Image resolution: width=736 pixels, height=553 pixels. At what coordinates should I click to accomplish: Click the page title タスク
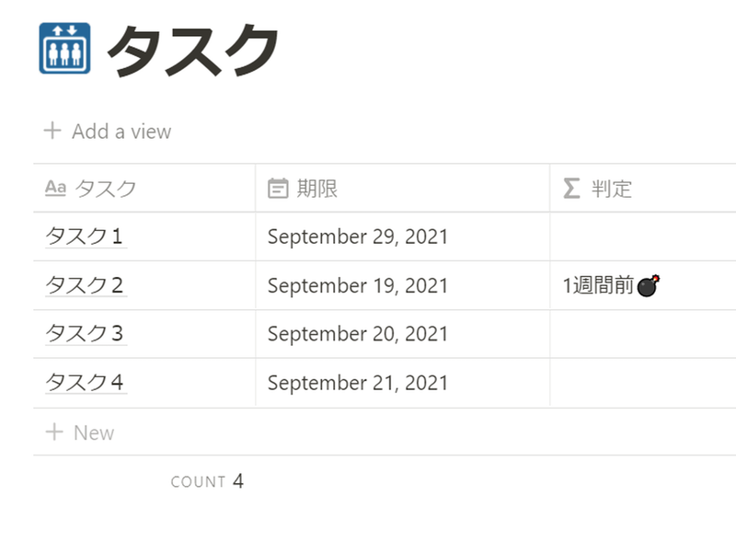(193, 51)
